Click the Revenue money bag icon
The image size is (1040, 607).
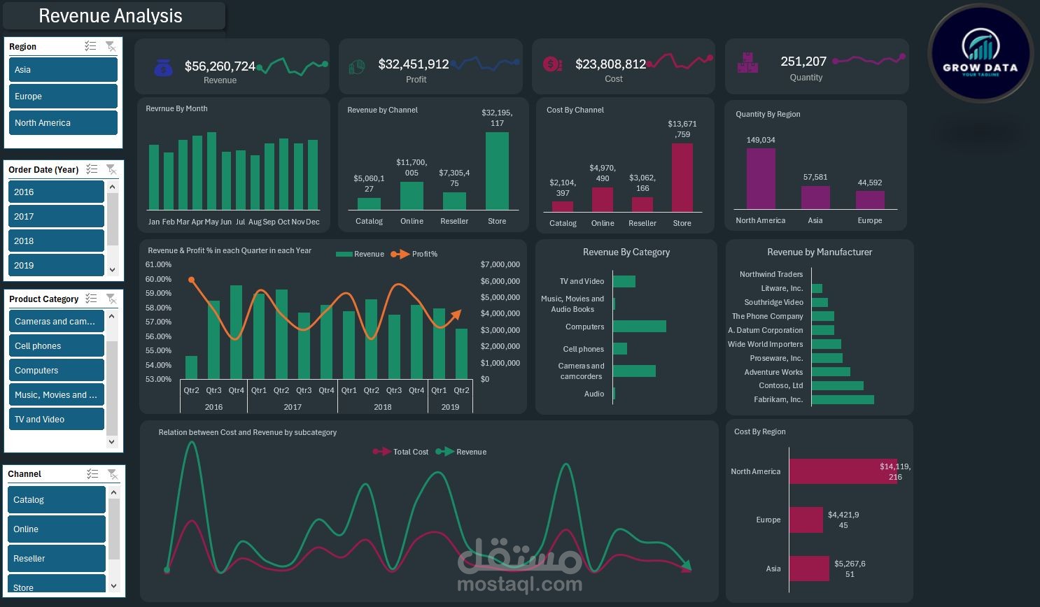pos(163,68)
